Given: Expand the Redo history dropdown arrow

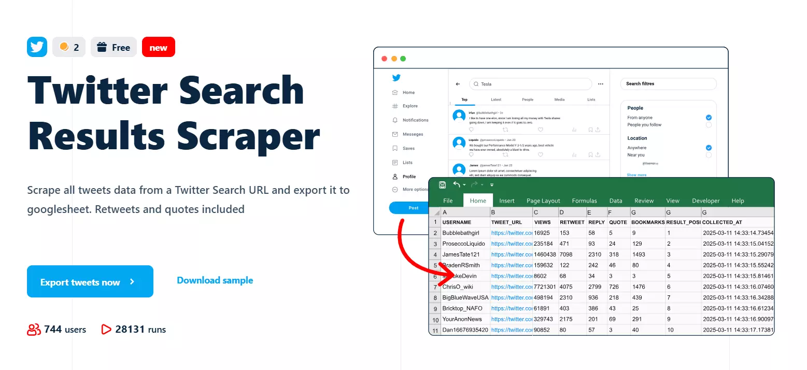Looking at the screenshot, I should 482,185.
